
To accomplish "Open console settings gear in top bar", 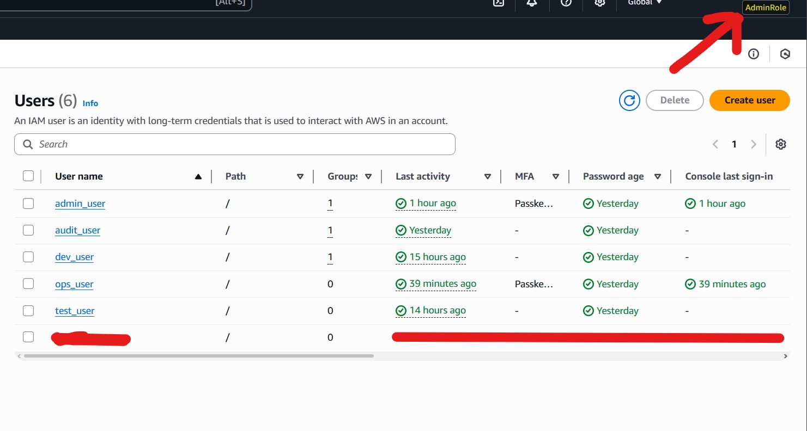I will (x=600, y=3).
